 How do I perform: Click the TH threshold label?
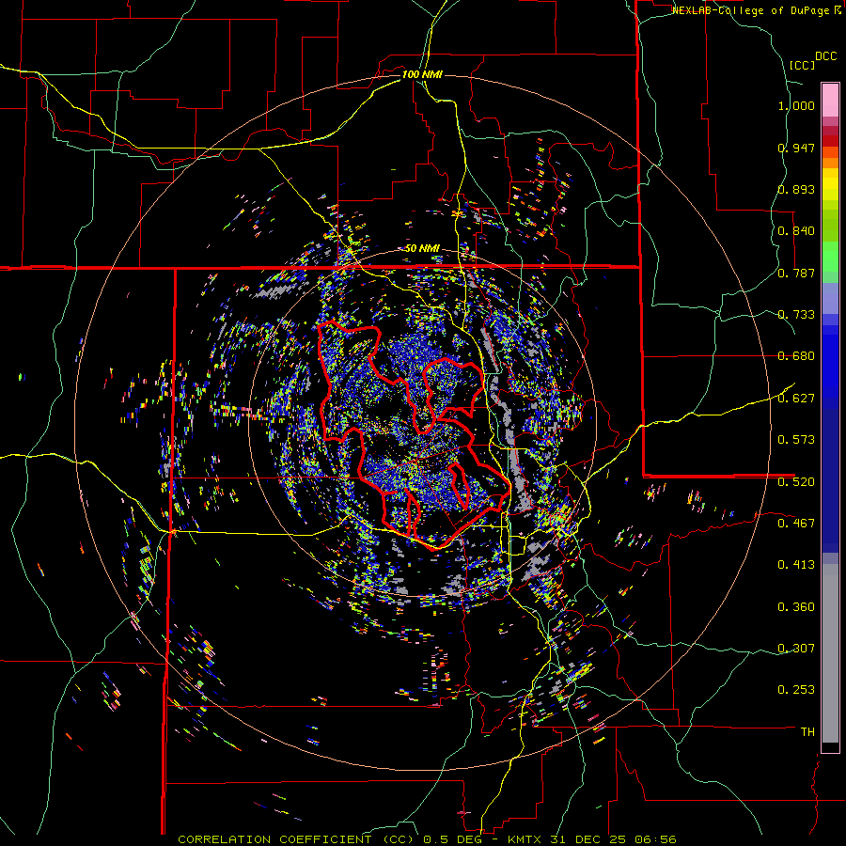807,732
